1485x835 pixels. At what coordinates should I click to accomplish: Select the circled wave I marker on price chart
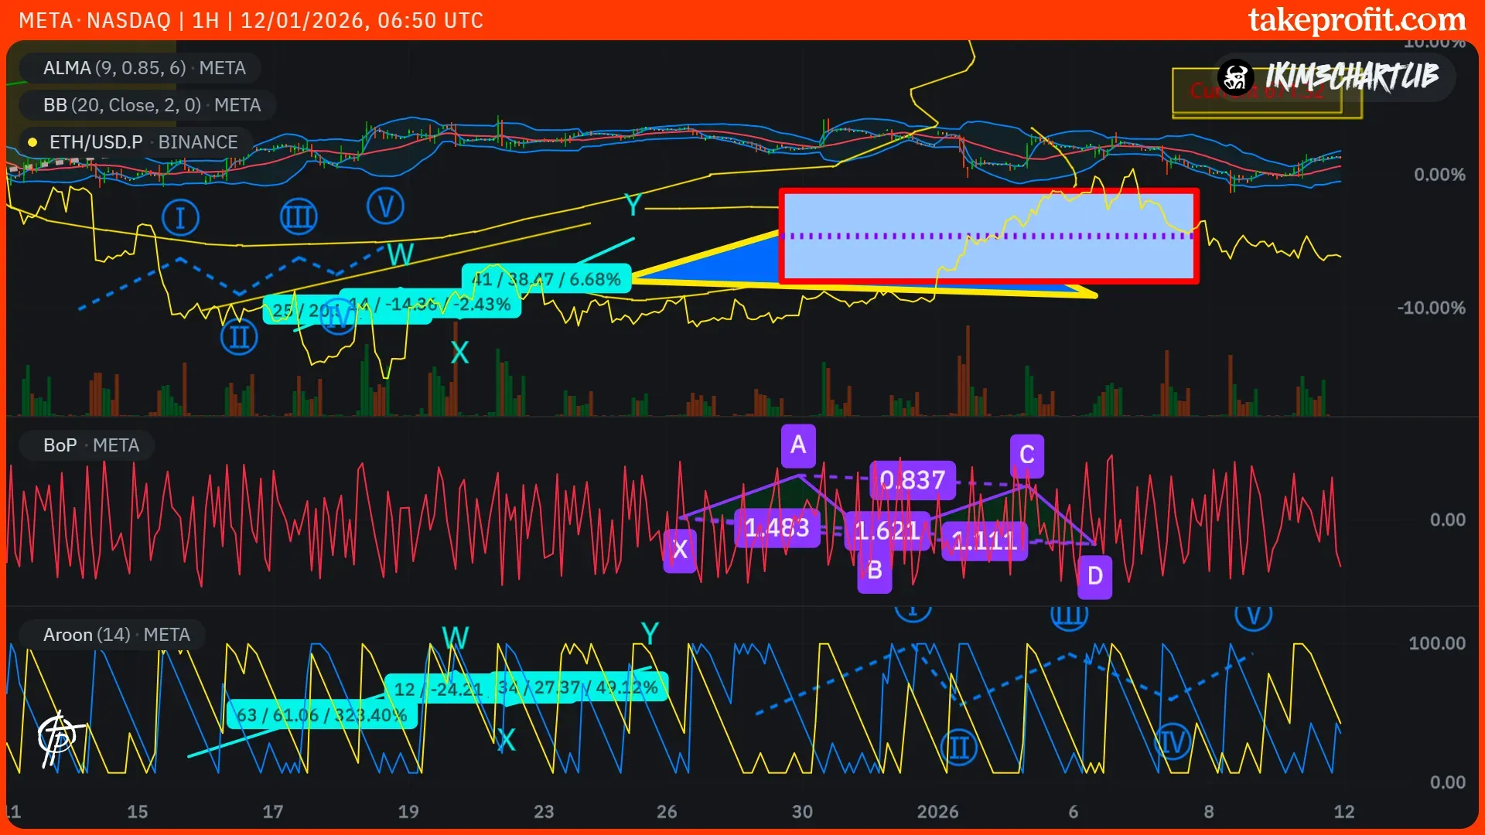[x=180, y=218]
